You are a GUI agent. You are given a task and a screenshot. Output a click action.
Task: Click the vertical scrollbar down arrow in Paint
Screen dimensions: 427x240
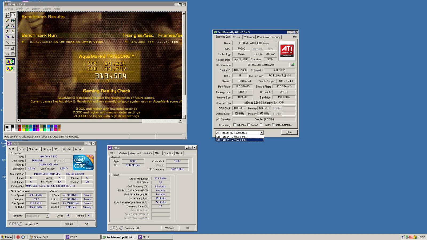click(184, 117)
